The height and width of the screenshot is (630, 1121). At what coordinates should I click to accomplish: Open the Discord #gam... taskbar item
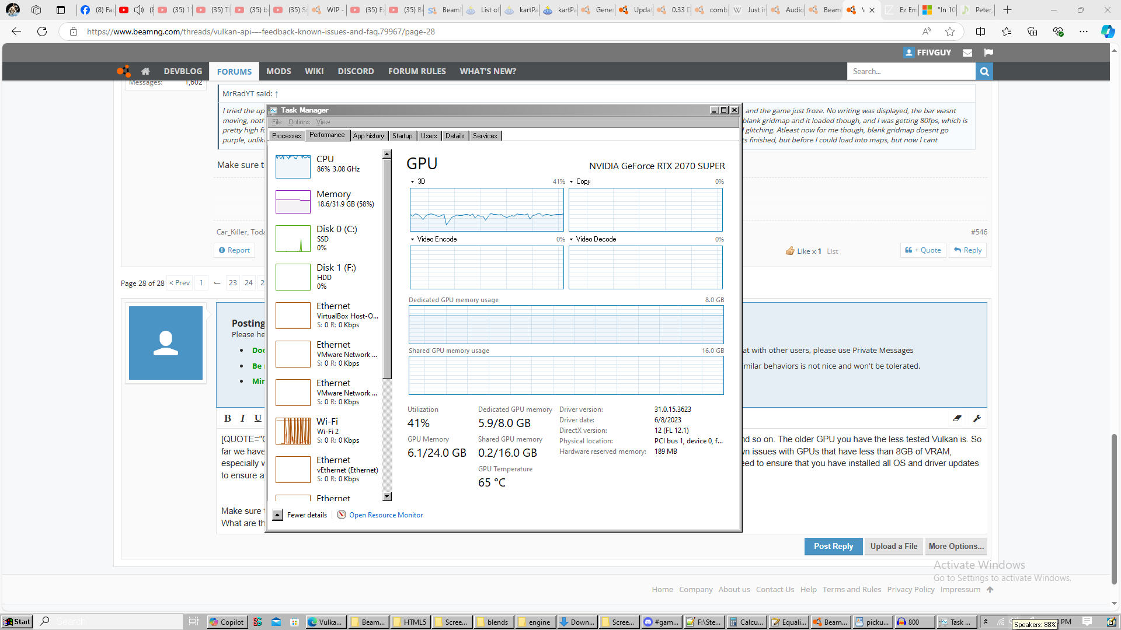click(661, 622)
